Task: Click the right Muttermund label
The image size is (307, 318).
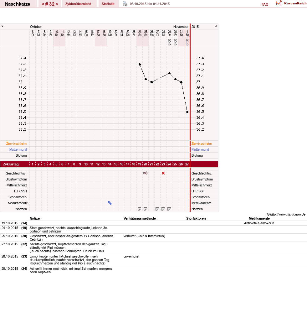Action: click(x=200, y=149)
